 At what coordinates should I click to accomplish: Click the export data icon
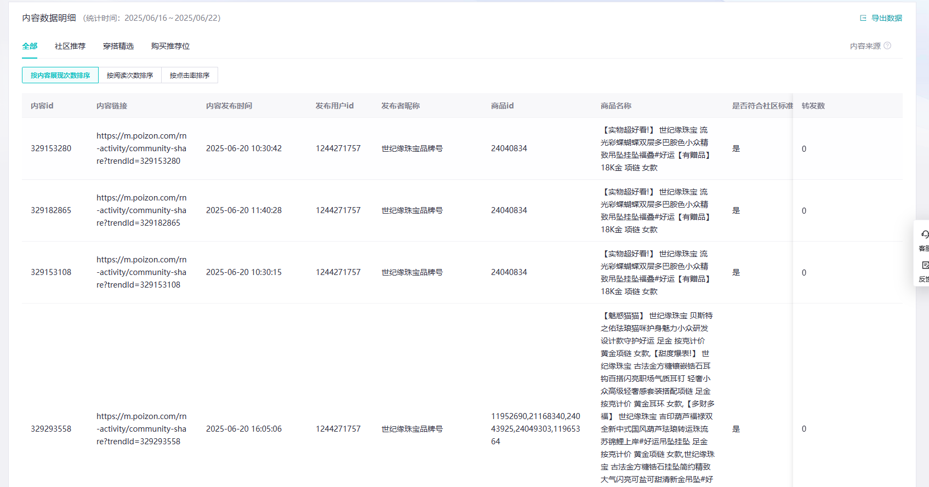(x=863, y=18)
